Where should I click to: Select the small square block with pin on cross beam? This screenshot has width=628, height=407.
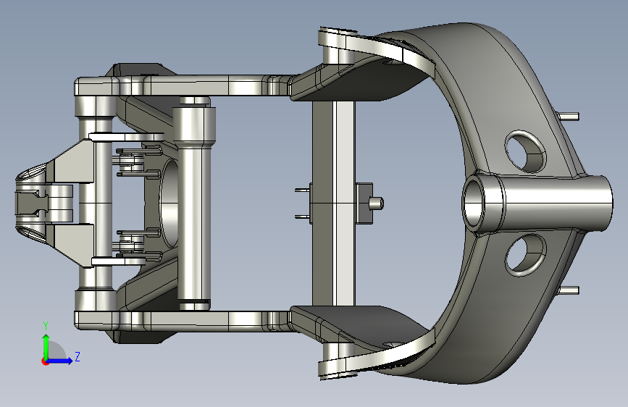(369, 203)
